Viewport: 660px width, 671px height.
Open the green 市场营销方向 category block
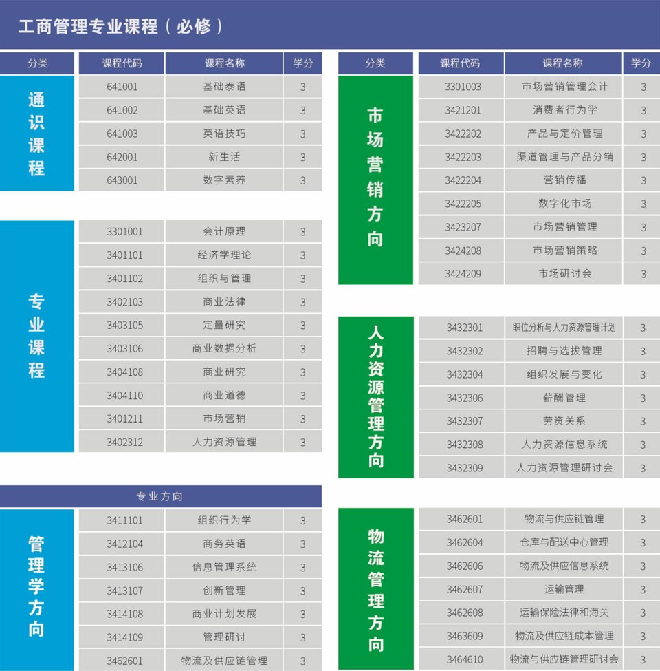click(x=375, y=178)
